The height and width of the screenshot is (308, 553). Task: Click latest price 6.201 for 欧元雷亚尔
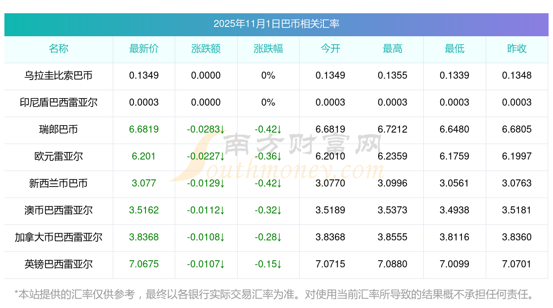pos(144,156)
